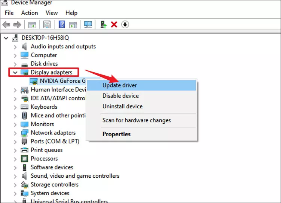Click the Ports (COM & LPT) icon
281x203 pixels.
24,141
